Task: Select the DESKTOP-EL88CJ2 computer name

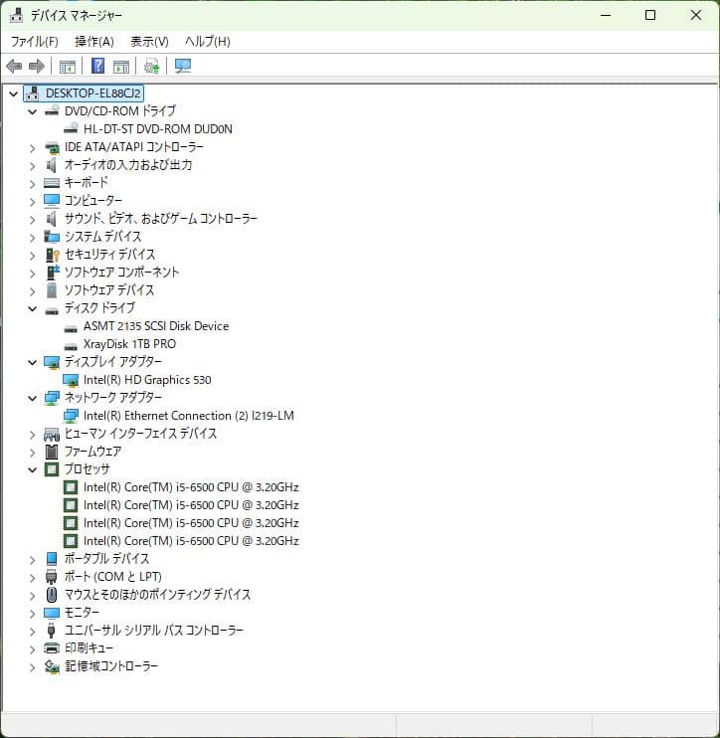Action: tap(92, 93)
